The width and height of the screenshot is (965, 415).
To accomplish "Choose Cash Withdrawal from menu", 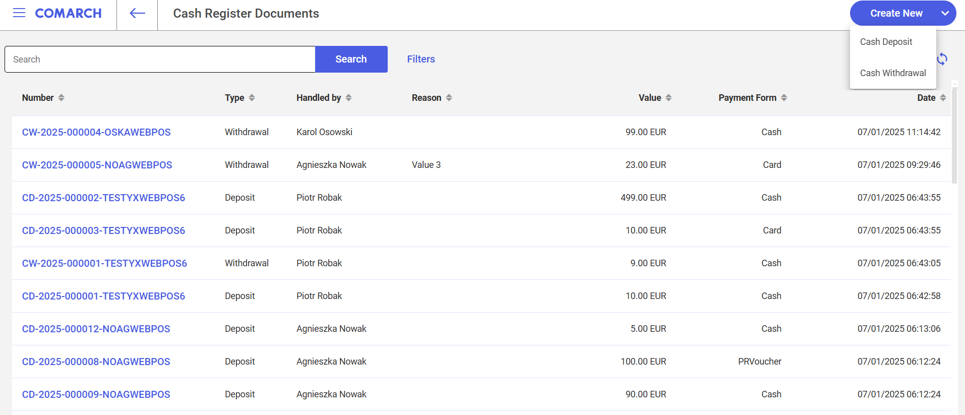I will [x=892, y=73].
